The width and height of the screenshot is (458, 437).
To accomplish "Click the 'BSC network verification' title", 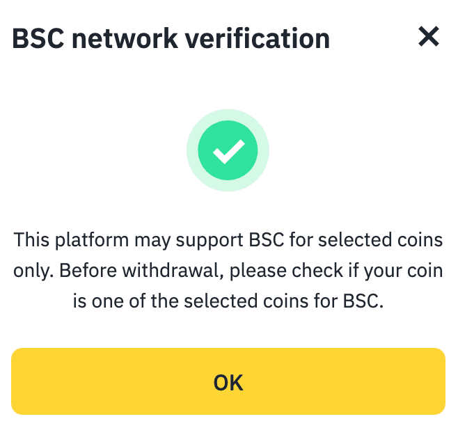I will (x=171, y=38).
